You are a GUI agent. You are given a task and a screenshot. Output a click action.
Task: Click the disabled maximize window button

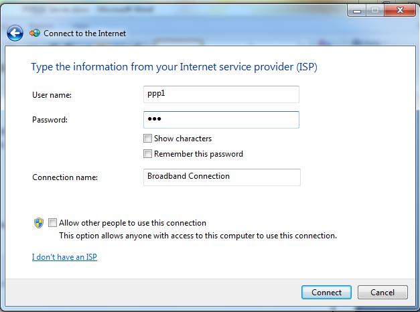[x=375, y=11]
